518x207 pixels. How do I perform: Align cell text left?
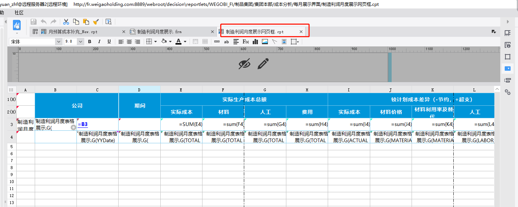pyautogui.click(x=121, y=42)
